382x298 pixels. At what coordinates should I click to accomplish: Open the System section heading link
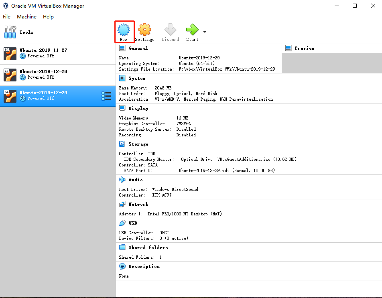(x=137, y=78)
